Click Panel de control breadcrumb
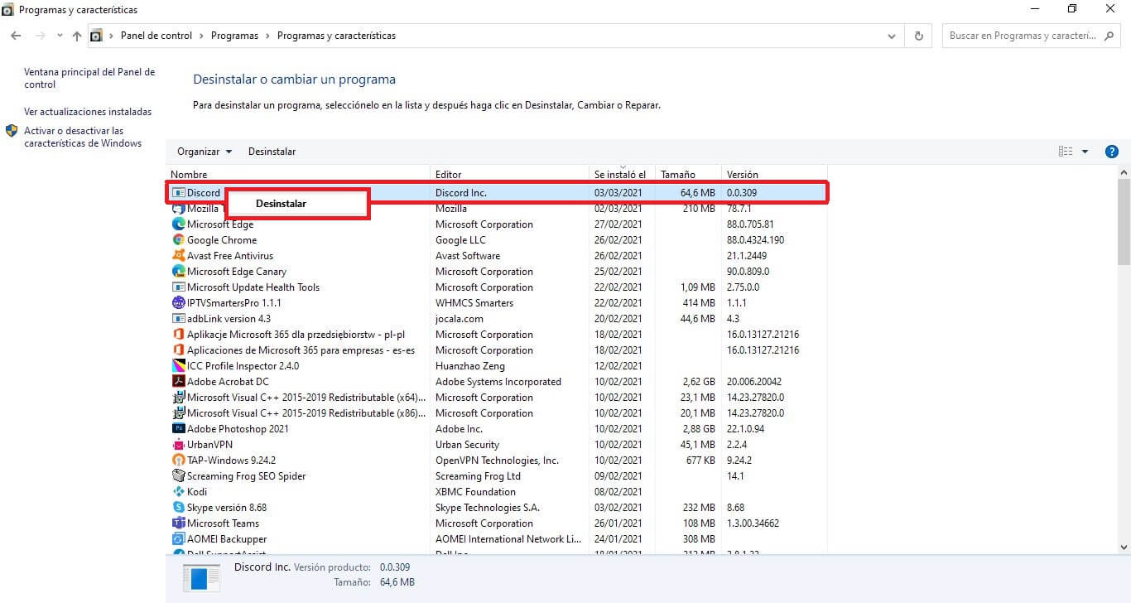Image resolution: width=1131 pixels, height=603 pixels. coord(156,36)
